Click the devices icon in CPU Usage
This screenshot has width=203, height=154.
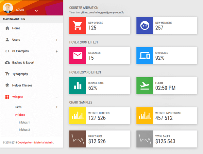coord(144,55)
